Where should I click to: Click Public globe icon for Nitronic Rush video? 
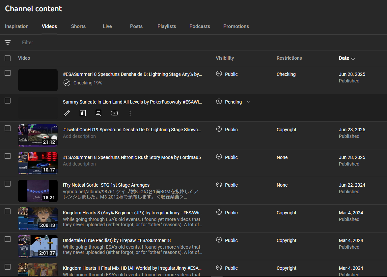tap(219, 157)
